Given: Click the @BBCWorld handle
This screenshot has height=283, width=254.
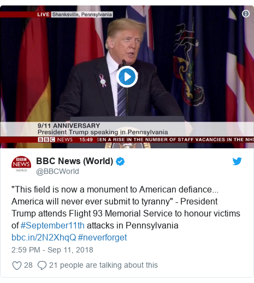Looking at the screenshot, I should [57, 171].
